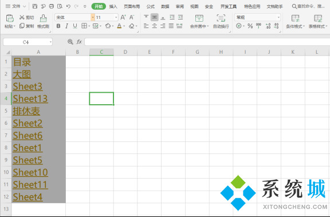Copy selection with the Copy button

tap(26, 26)
